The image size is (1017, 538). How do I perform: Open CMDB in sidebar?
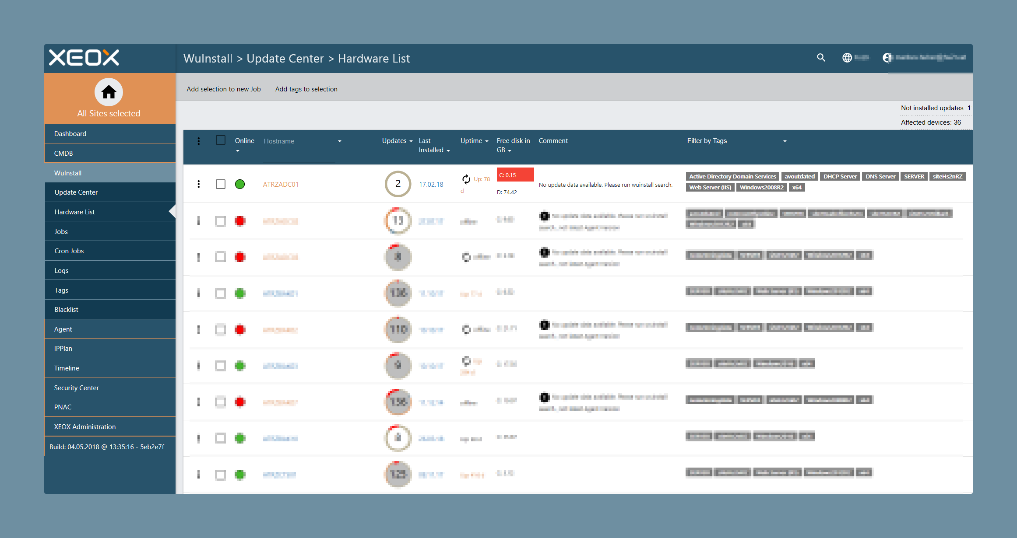pyautogui.click(x=110, y=154)
